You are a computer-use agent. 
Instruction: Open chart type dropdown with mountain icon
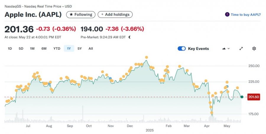226,48
